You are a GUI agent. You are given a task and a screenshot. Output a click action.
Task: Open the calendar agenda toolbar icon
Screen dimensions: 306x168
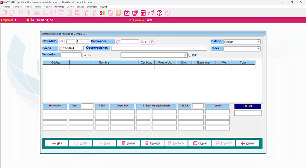point(127,13)
